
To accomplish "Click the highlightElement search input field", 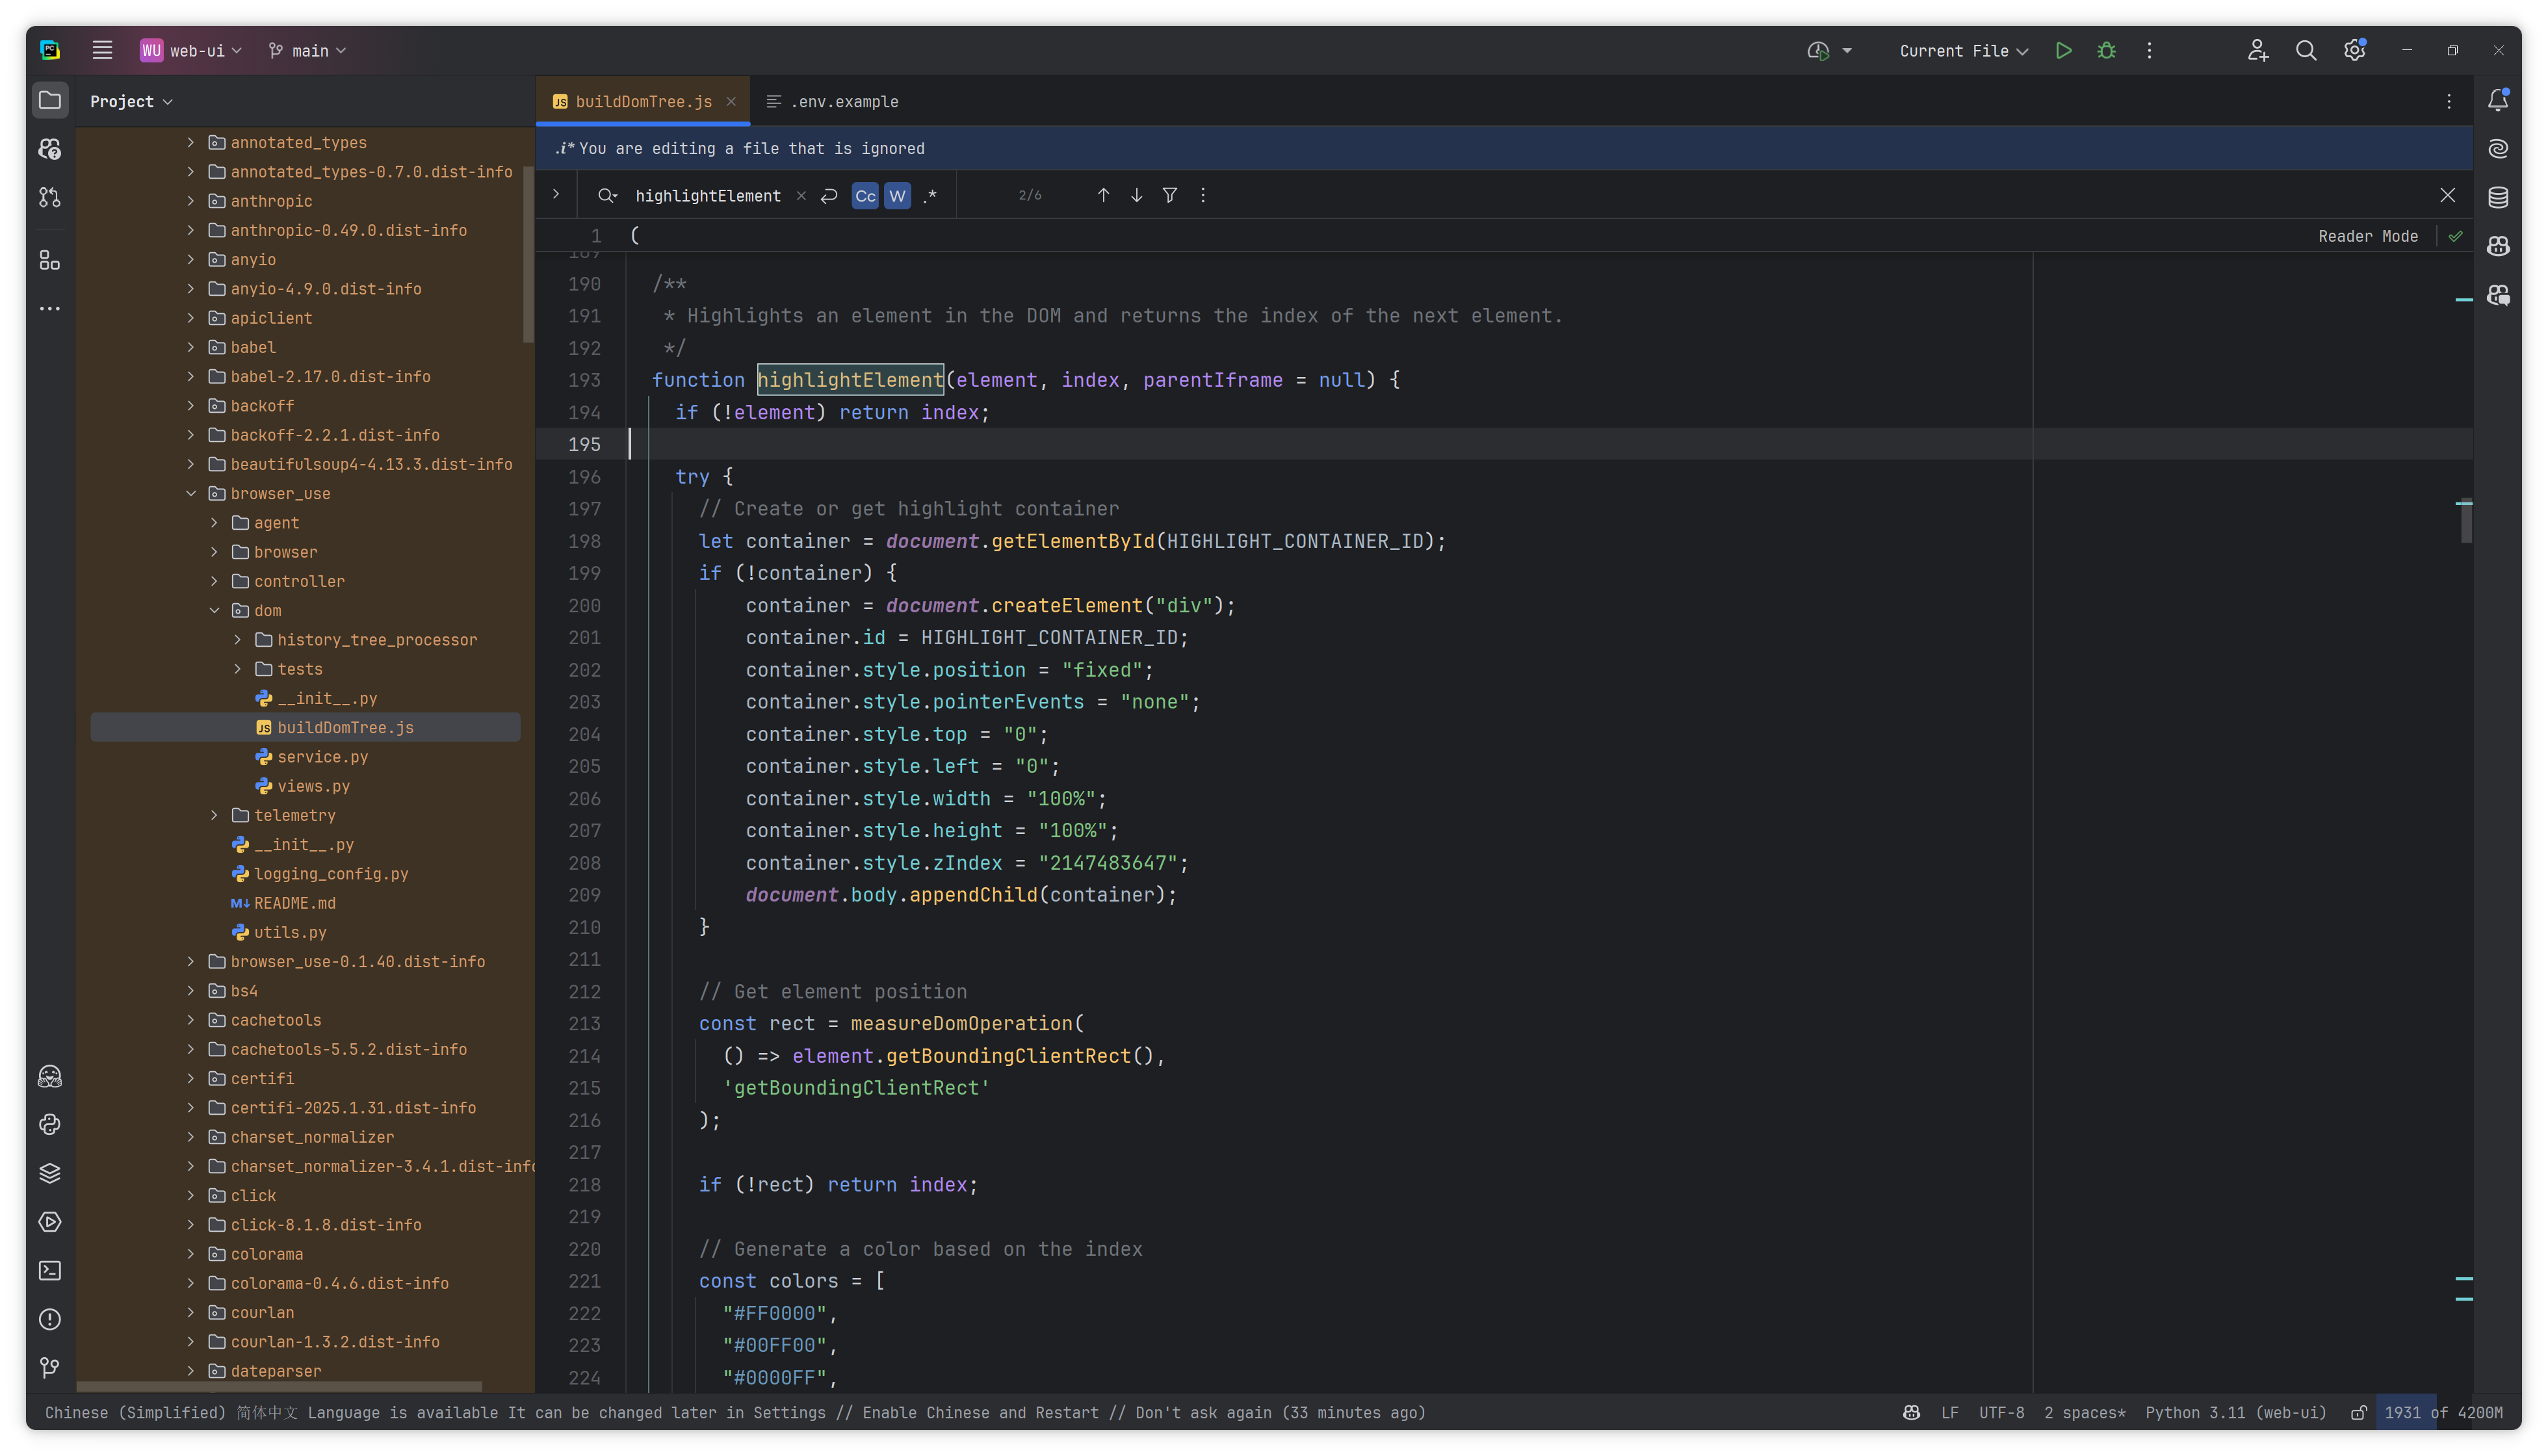I will (707, 196).
